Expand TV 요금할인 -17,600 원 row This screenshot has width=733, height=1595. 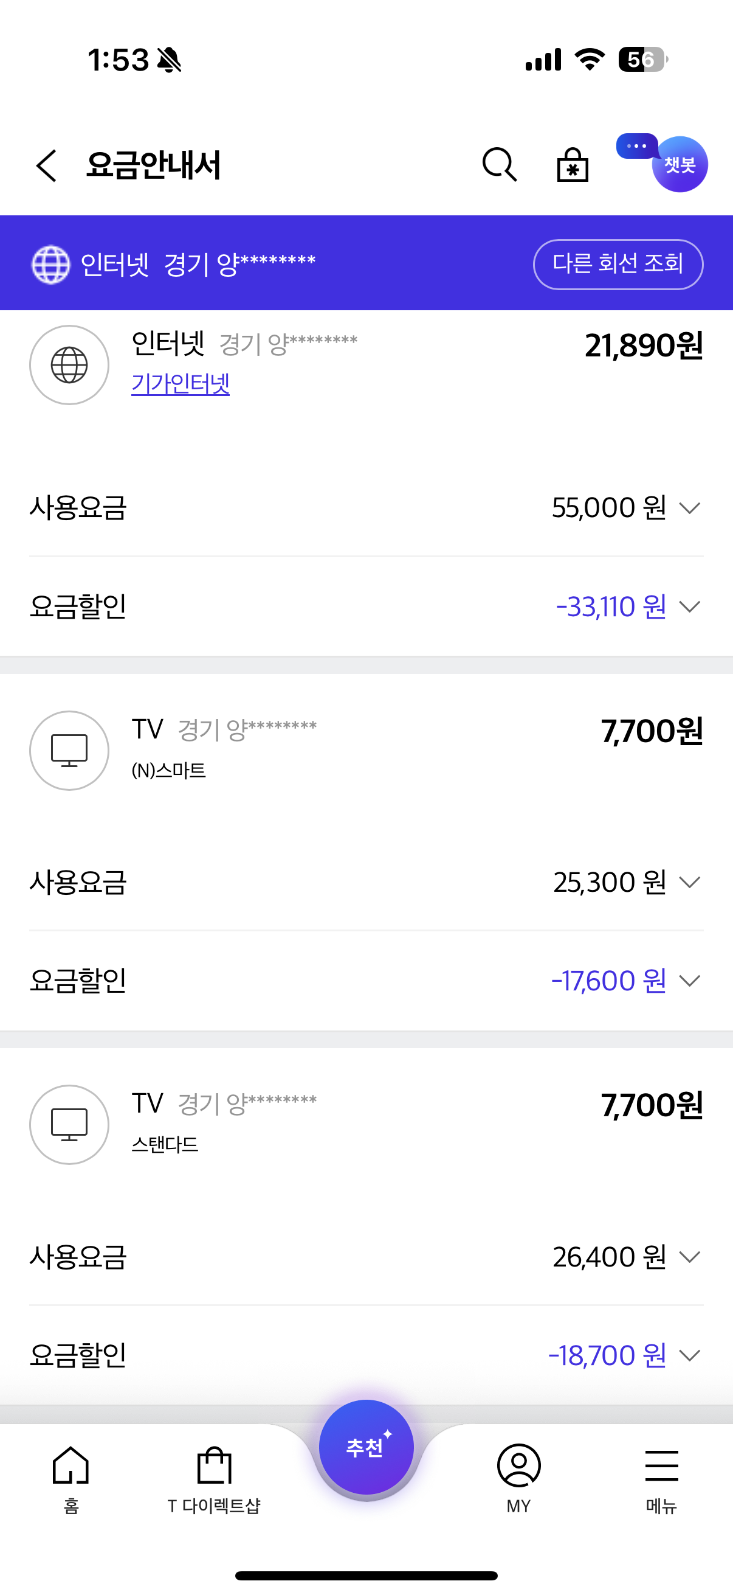tap(689, 981)
